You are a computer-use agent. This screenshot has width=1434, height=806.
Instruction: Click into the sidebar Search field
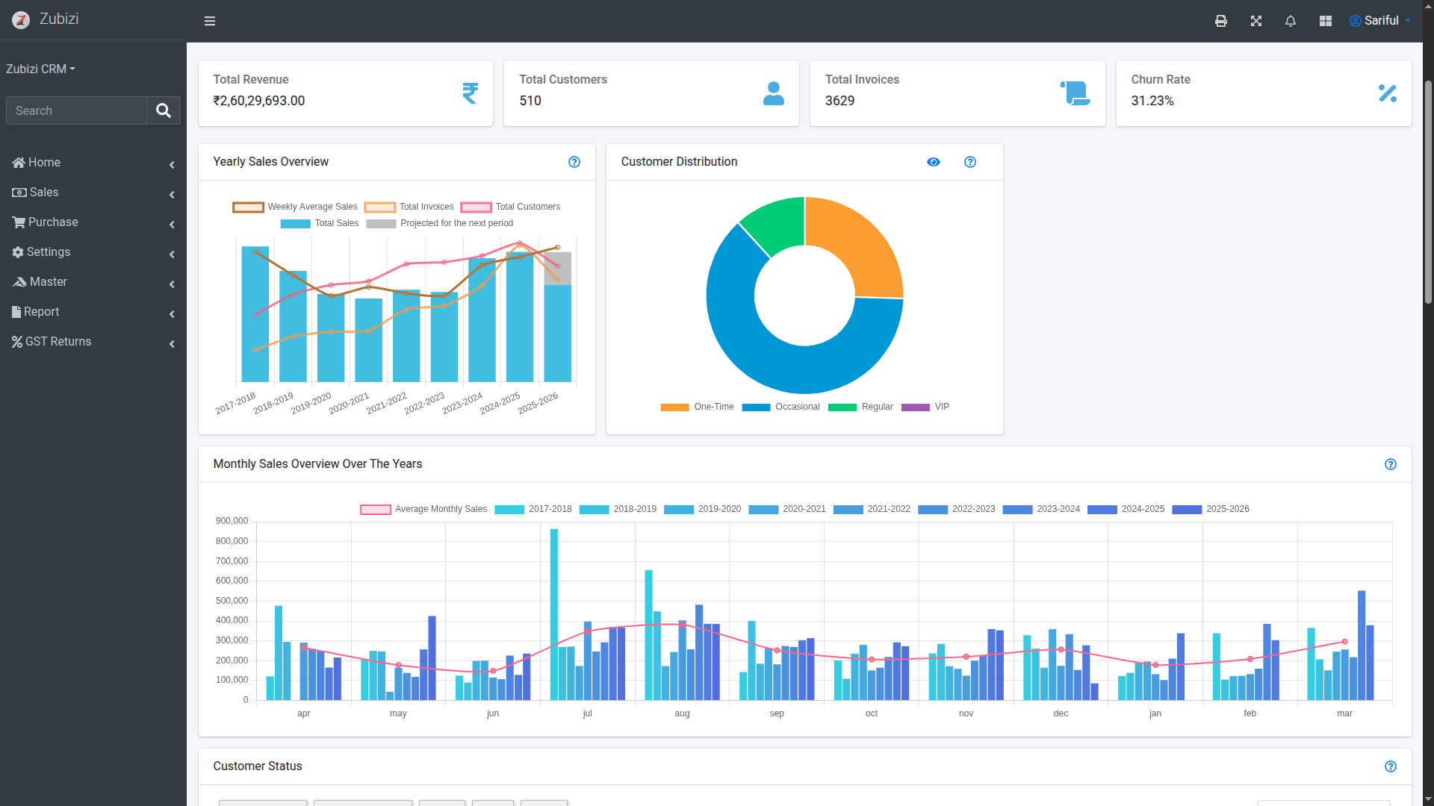click(76, 110)
